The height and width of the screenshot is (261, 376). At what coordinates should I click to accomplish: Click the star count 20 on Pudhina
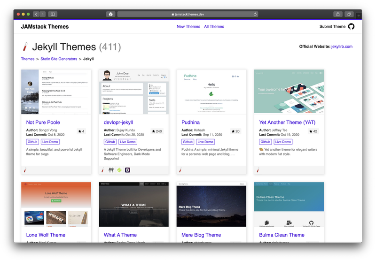(x=235, y=131)
